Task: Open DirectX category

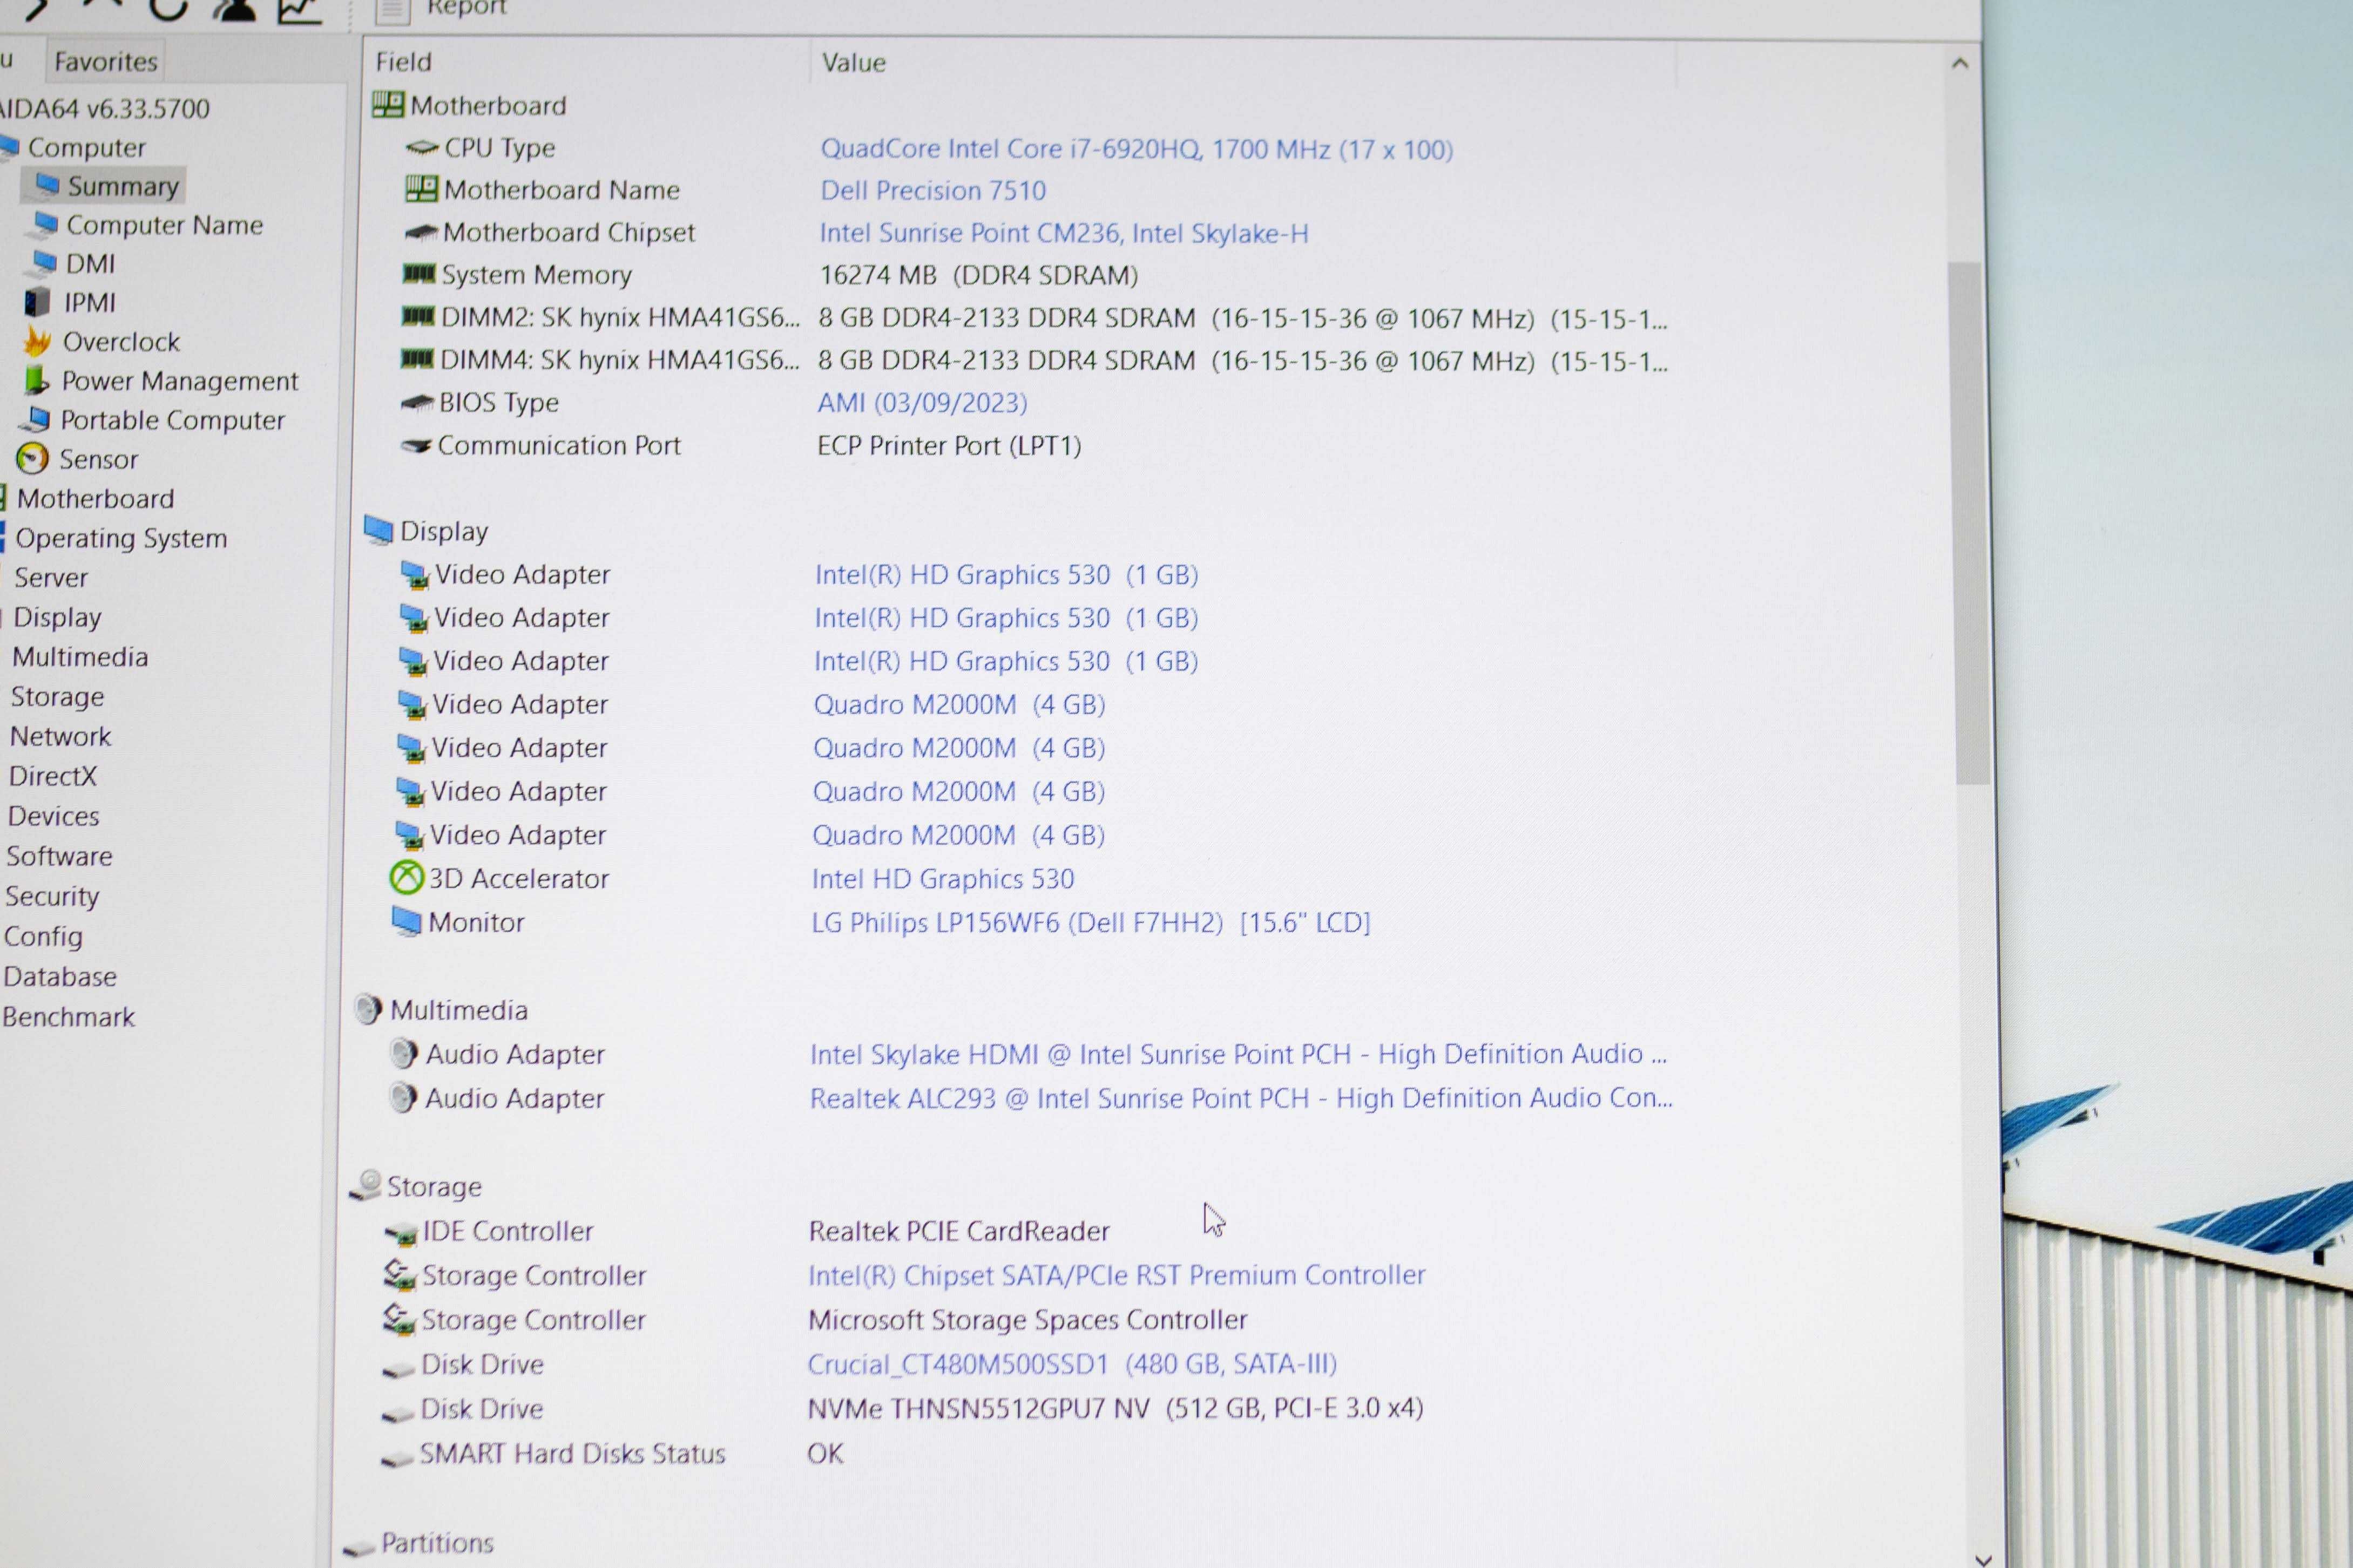Action: pyautogui.click(x=52, y=776)
